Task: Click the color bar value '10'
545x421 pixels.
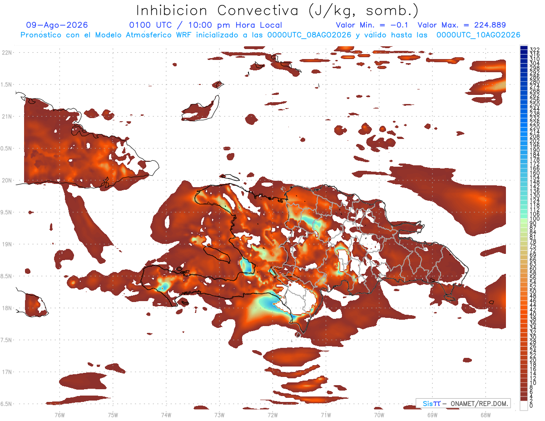Action: pyautogui.click(x=533, y=383)
